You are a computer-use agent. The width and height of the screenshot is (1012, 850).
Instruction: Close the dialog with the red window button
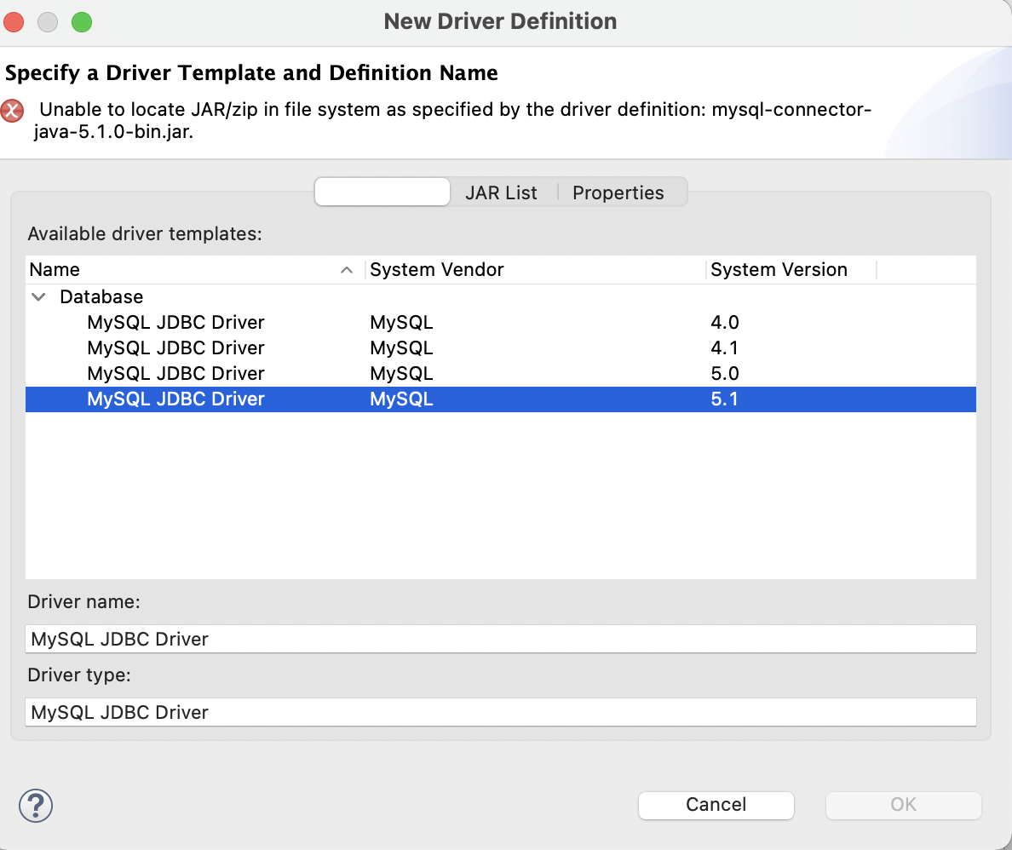[14, 22]
